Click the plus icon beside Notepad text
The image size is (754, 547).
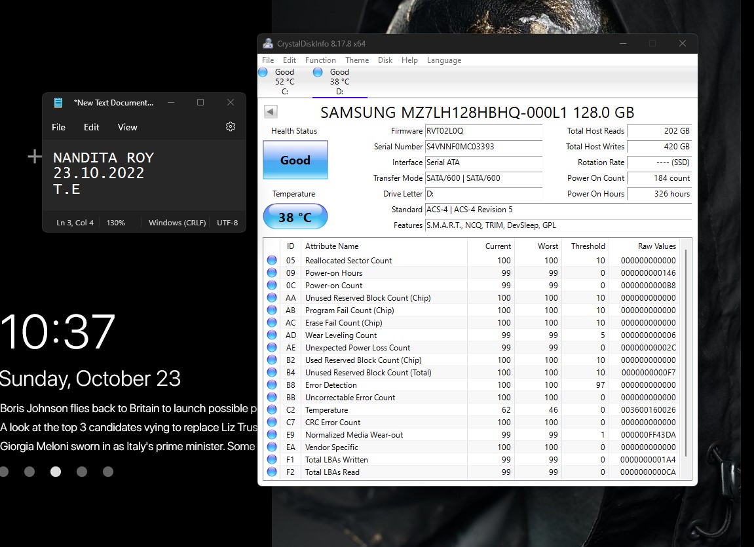(x=35, y=156)
